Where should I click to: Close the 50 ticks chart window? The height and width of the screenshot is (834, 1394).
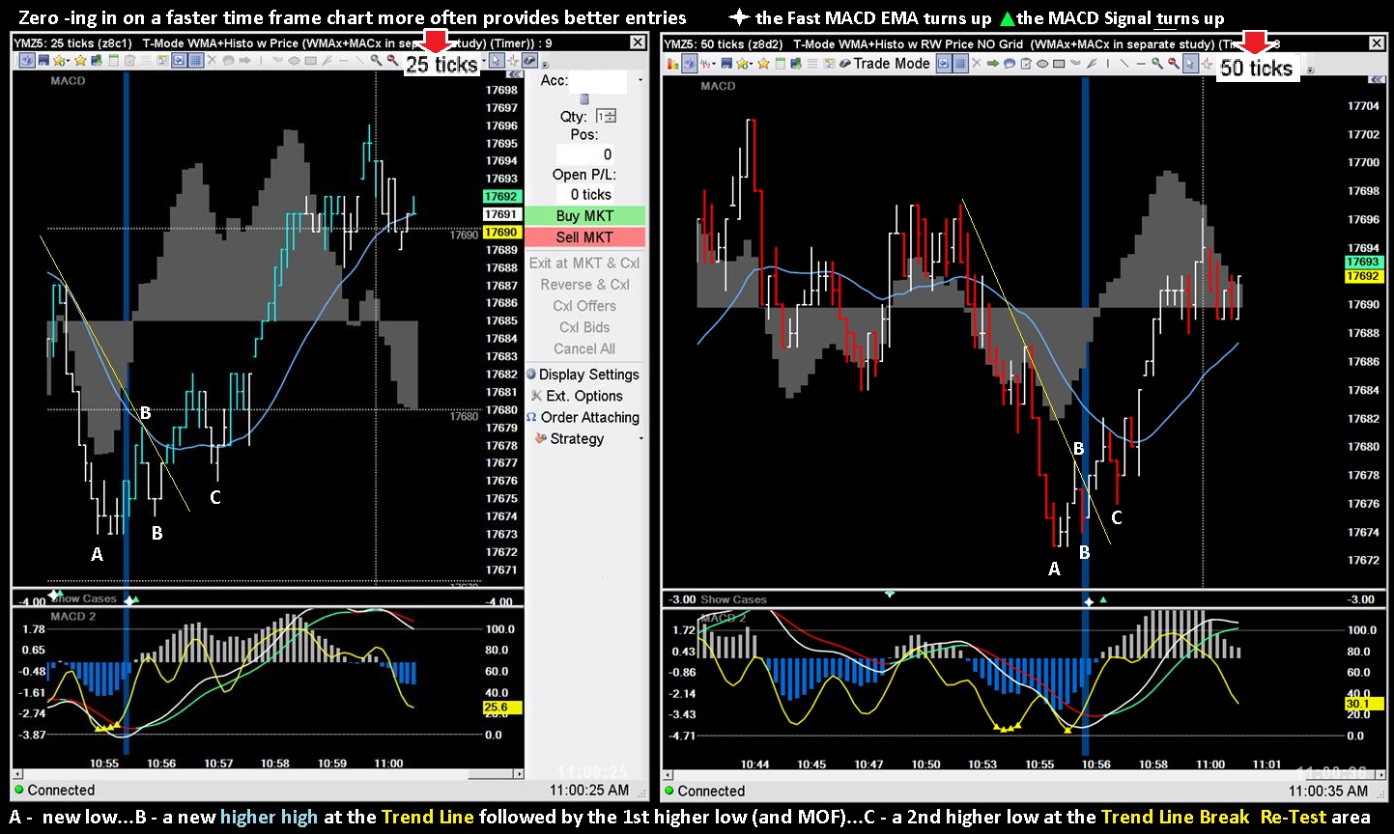[x=1377, y=43]
